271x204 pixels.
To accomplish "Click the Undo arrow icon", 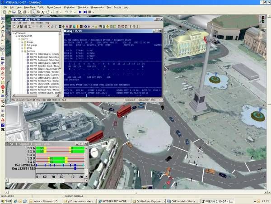I will pos(66,12).
